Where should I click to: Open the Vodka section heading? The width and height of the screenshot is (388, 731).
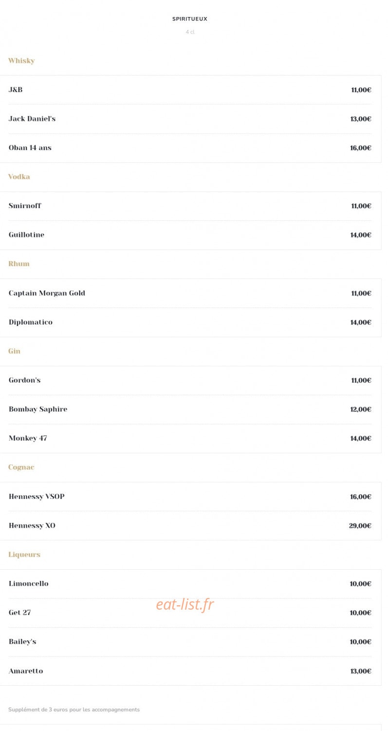(x=19, y=177)
